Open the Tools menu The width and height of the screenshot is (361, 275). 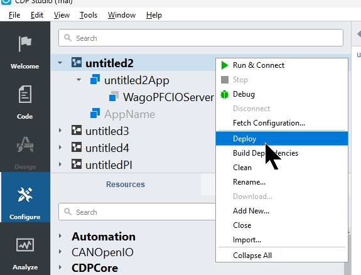[89, 15]
